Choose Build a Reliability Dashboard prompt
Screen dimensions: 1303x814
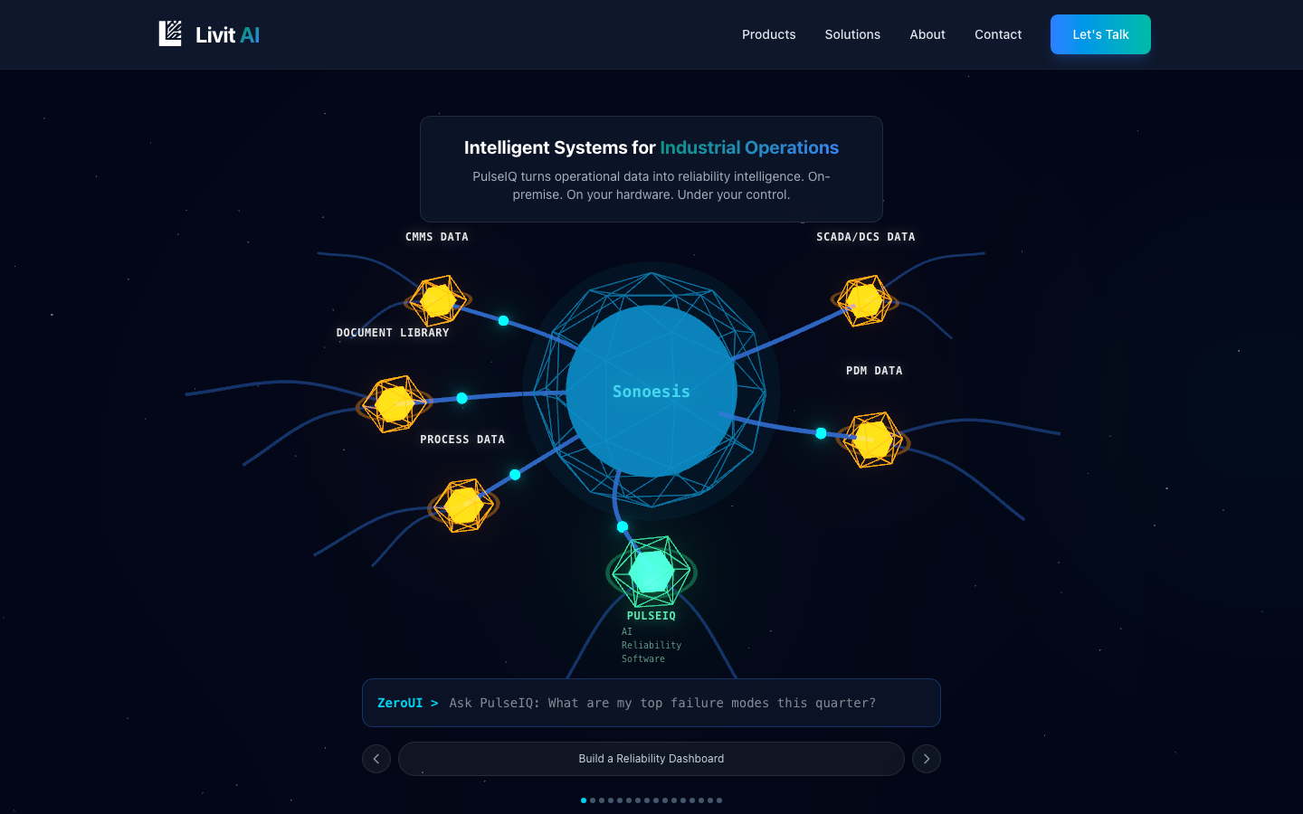(x=651, y=759)
